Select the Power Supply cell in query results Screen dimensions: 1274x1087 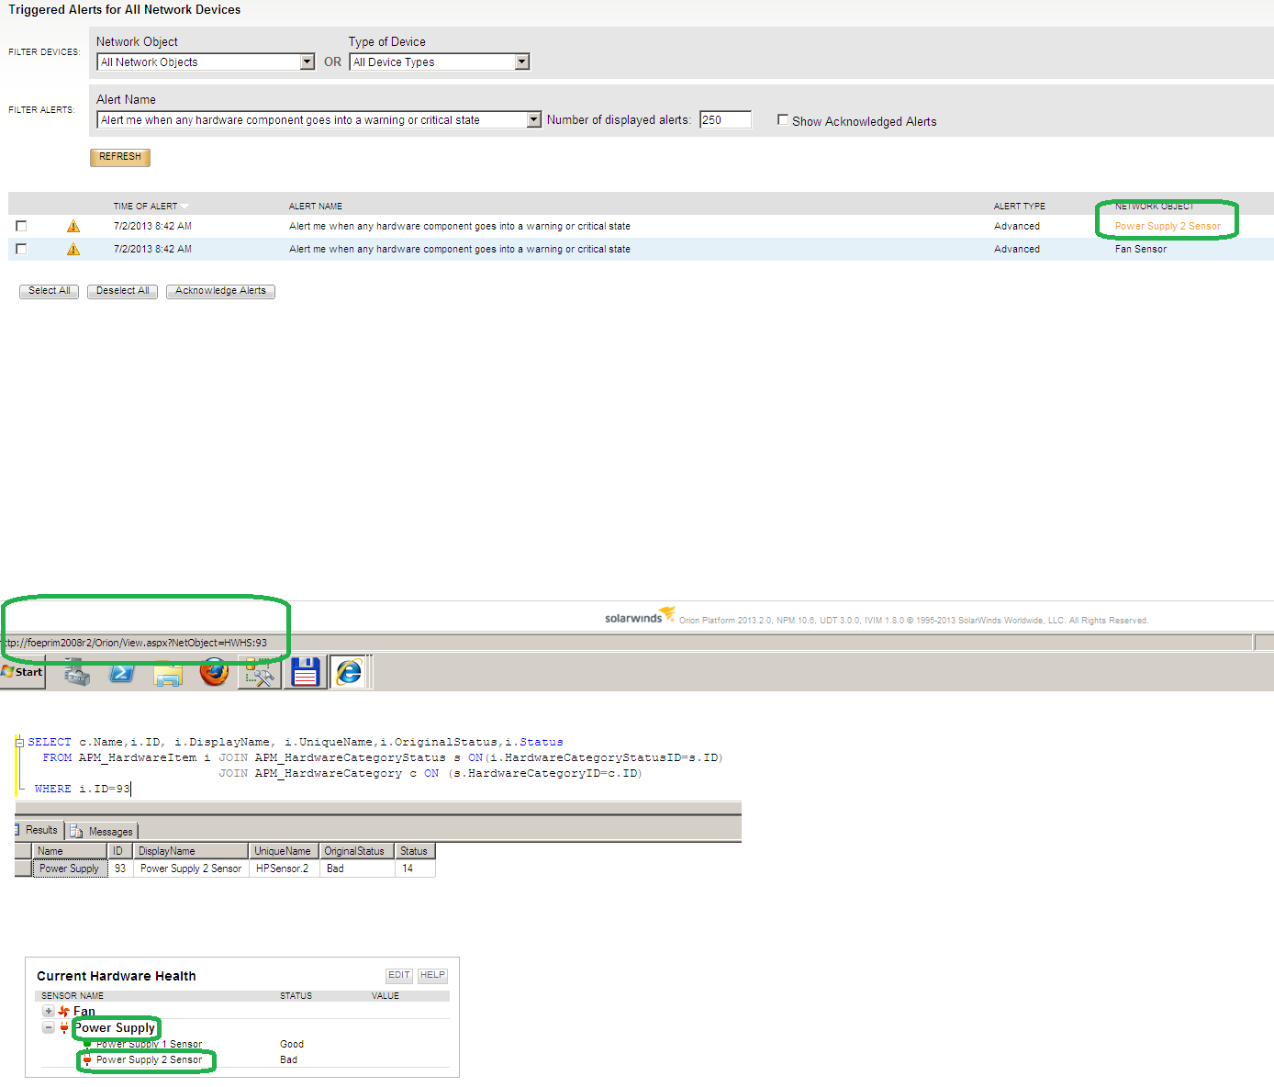click(x=70, y=868)
